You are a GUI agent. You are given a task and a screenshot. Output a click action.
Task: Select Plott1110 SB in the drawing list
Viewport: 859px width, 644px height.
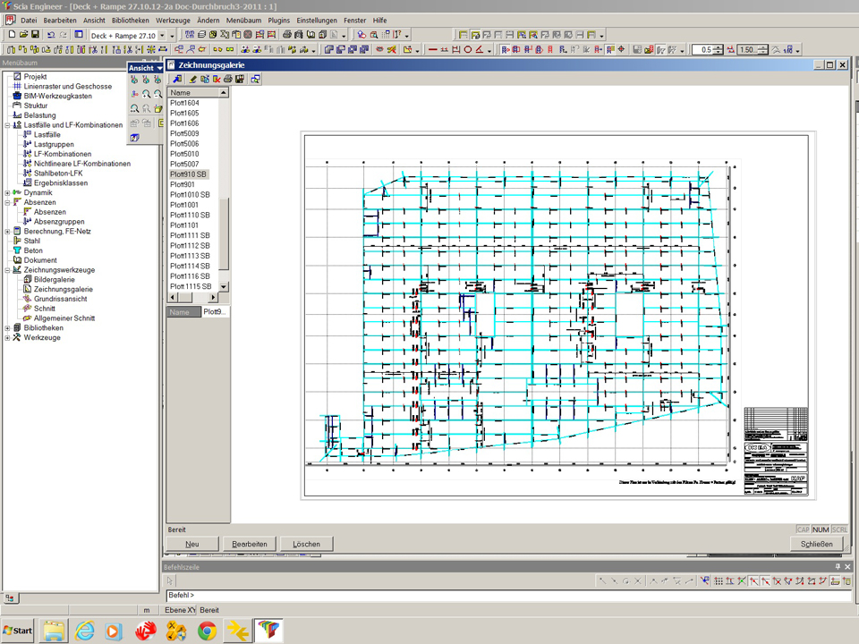190,216
